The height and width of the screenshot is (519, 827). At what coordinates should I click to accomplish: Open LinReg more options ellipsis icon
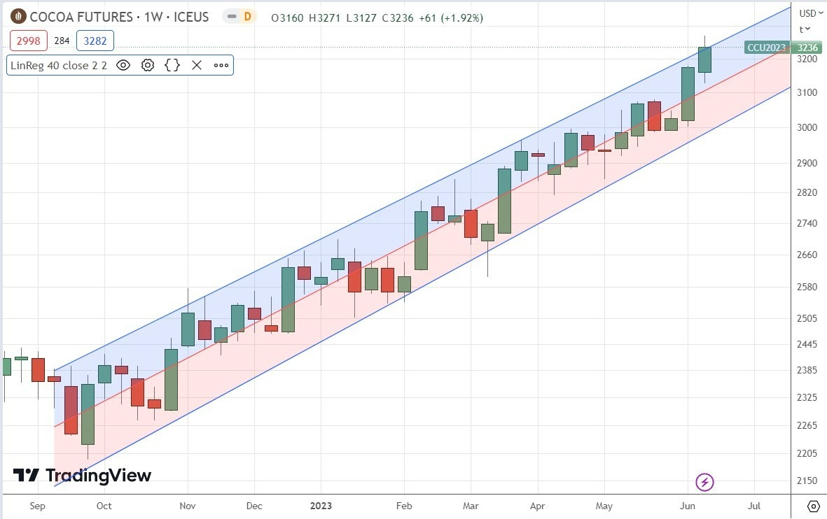[x=221, y=65]
